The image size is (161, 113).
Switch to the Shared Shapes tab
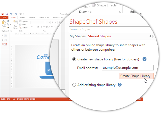[x=99, y=36]
